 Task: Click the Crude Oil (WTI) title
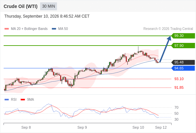21,6
